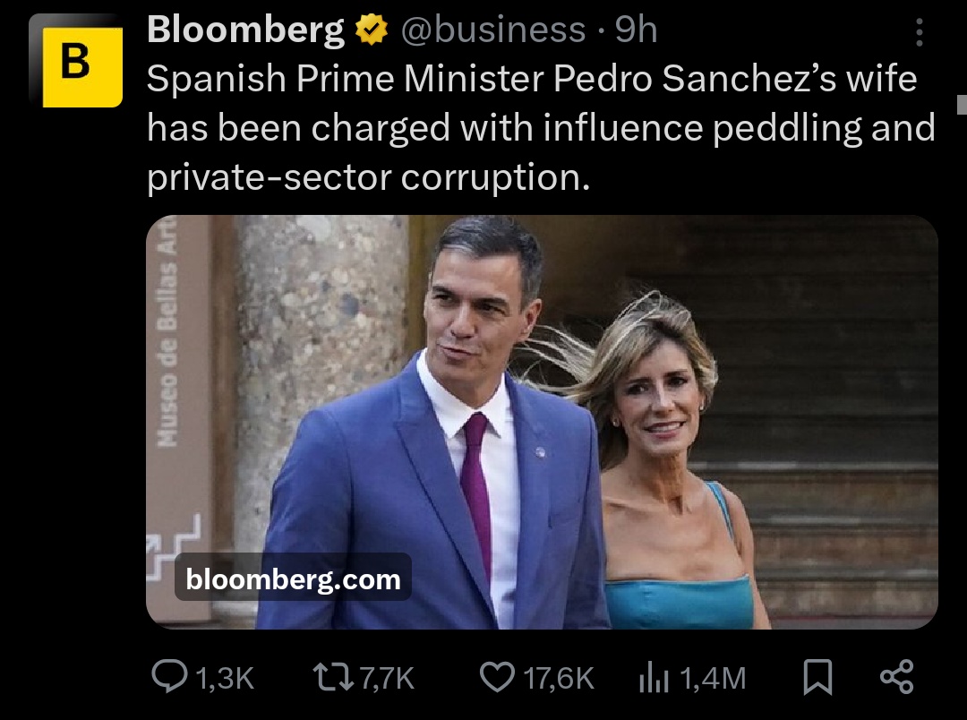
Task: Click the 1,4M views count
Action: point(713,678)
